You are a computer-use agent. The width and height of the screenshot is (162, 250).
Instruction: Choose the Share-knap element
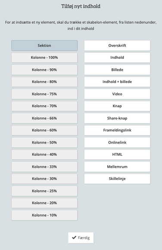(x=117, y=118)
